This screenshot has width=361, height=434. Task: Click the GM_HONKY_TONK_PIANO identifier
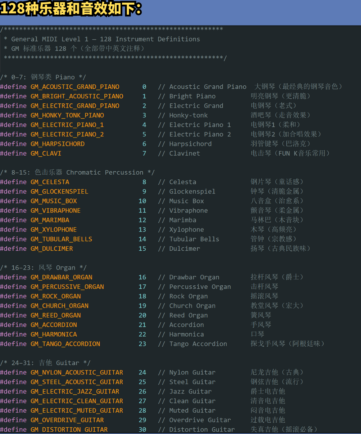pyautogui.click(x=67, y=115)
